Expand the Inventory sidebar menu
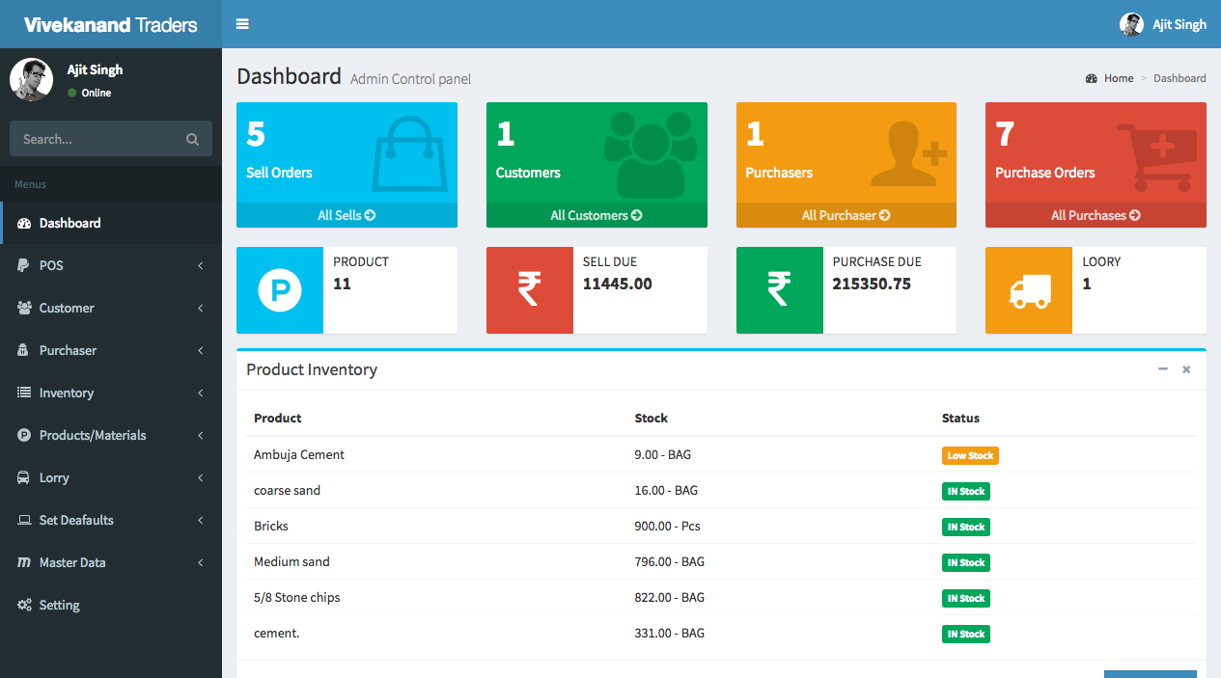The height and width of the screenshot is (678, 1221). click(111, 393)
